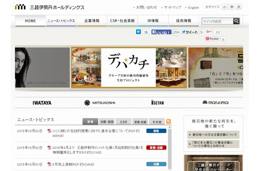This screenshot has height=171, width=260.
Task: Open 被災地への主な支援活動について link
Action: point(213,135)
